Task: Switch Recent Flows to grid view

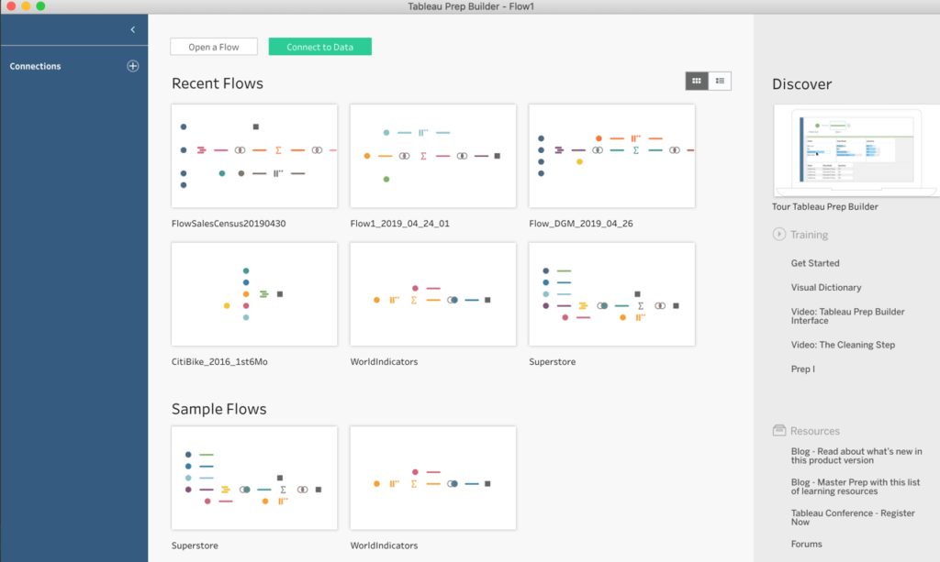Action: pos(697,81)
